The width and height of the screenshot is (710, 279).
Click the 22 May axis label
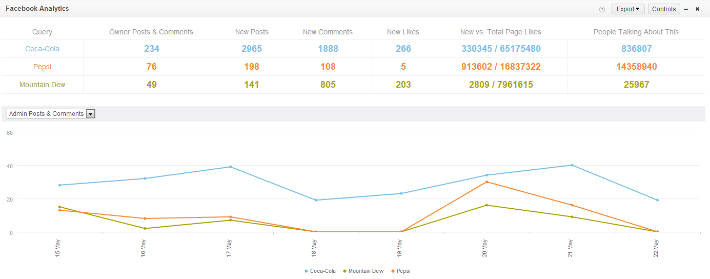[656, 249]
